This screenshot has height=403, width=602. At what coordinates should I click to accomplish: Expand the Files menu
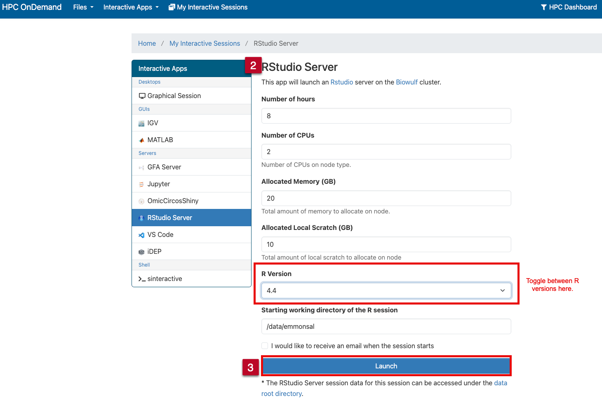pos(83,7)
